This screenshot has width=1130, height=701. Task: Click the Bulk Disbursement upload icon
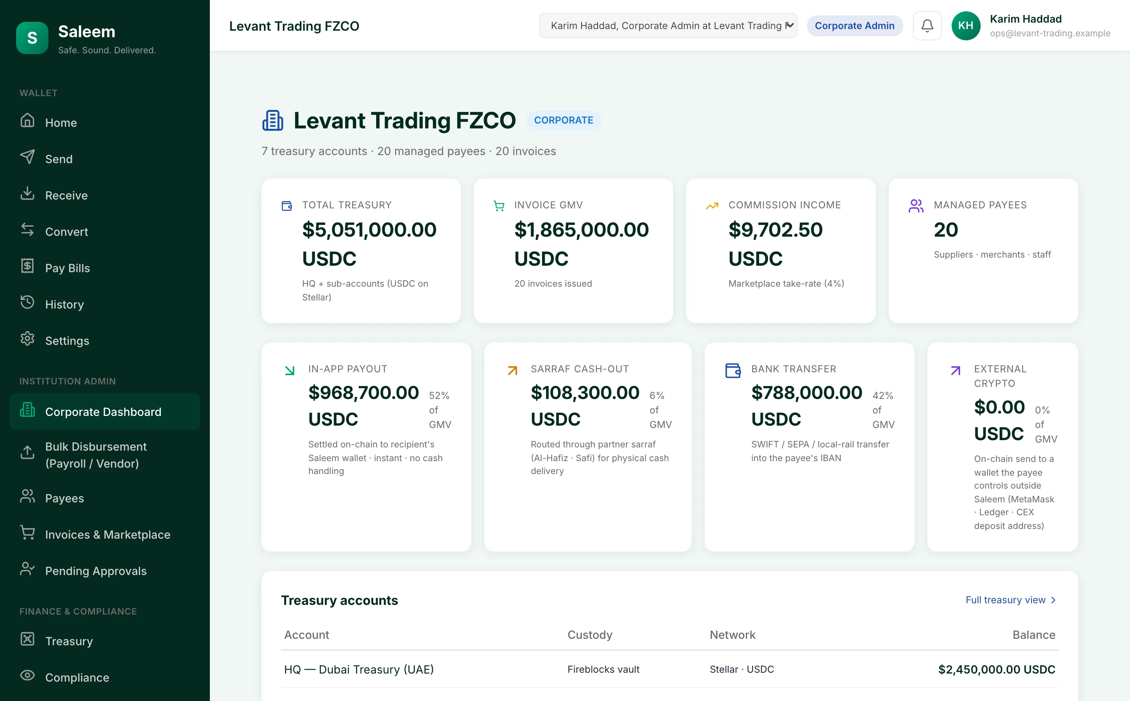point(27,453)
